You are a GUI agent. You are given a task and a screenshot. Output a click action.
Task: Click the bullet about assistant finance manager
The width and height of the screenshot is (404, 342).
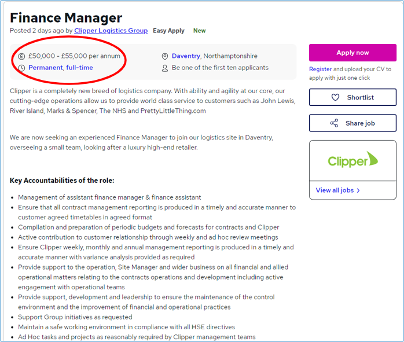click(x=109, y=197)
